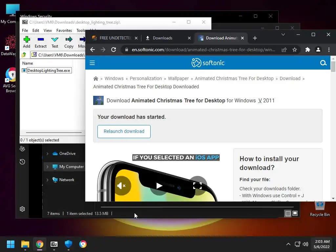Open Windows Security settings gear

point(22,209)
